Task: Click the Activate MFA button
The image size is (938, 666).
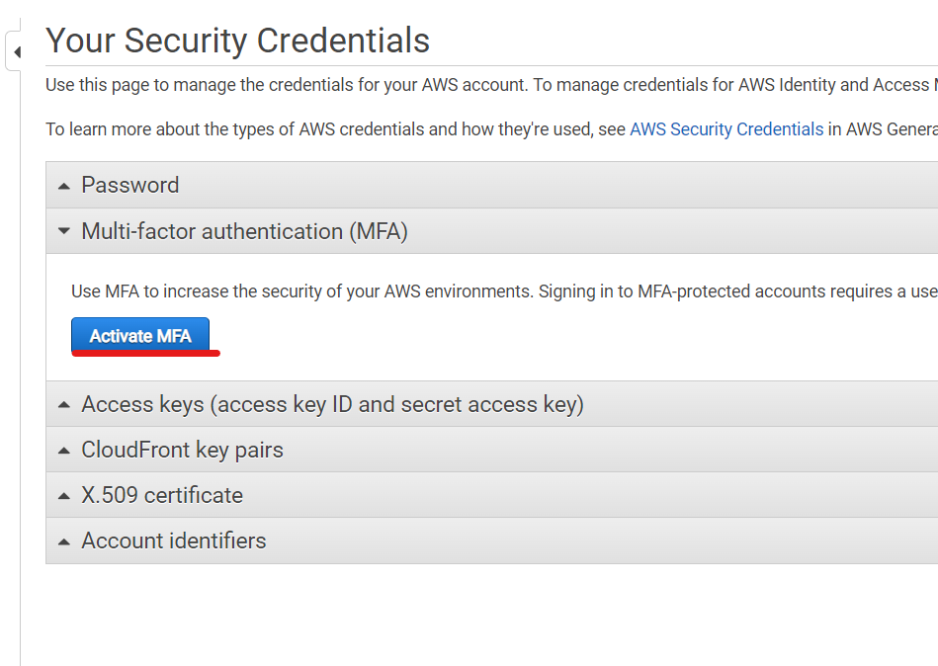Action: [x=140, y=335]
